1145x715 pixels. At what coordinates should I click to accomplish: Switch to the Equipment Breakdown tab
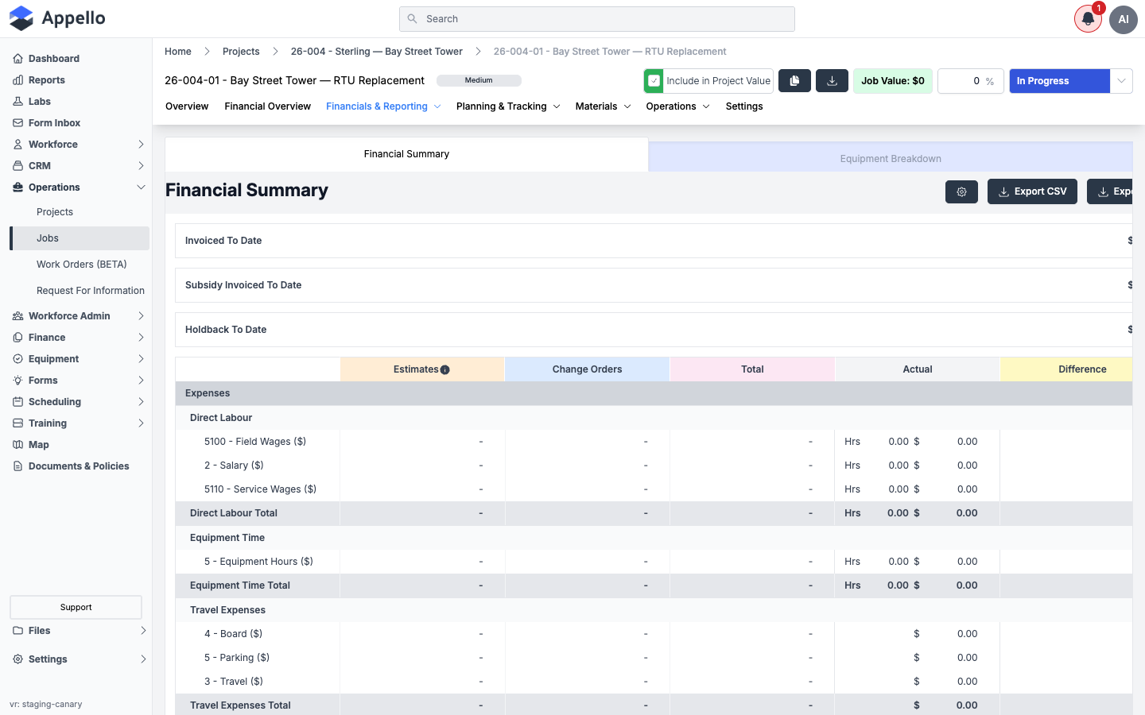(x=891, y=158)
